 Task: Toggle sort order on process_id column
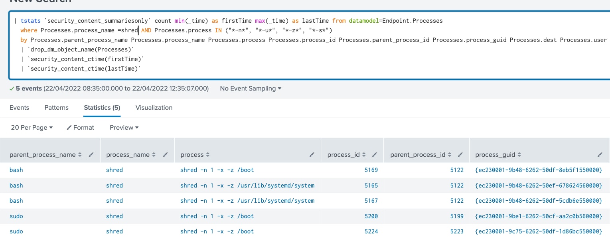[x=363, y=155]
